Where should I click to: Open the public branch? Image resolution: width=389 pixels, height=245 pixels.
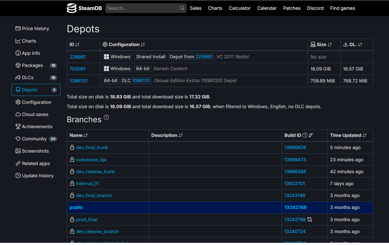(76, 207)
